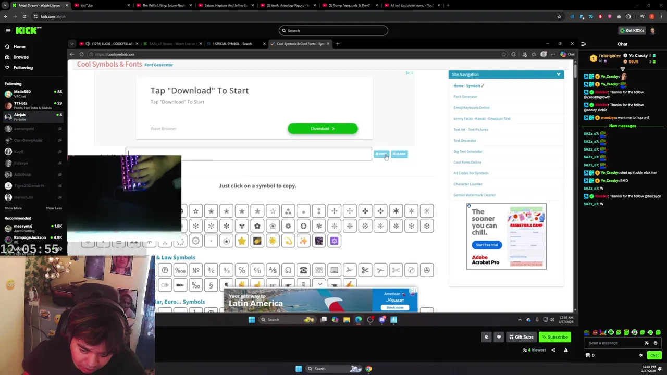
Task: Copy the yellow star emoji symbol
Action: [242, 241]
